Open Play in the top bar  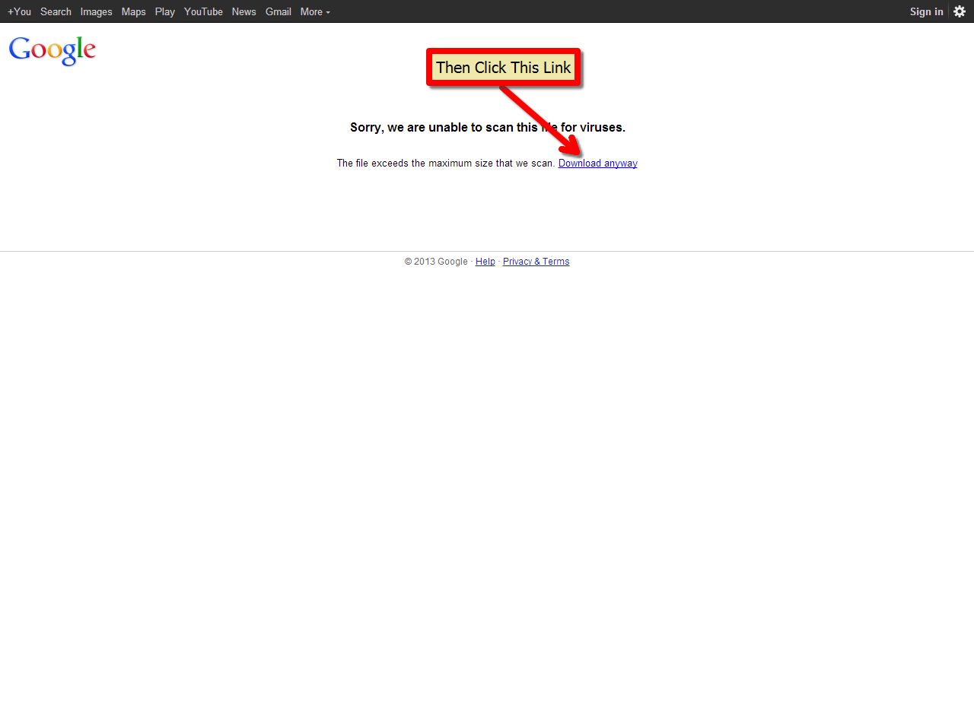click(x=165, y=11)
